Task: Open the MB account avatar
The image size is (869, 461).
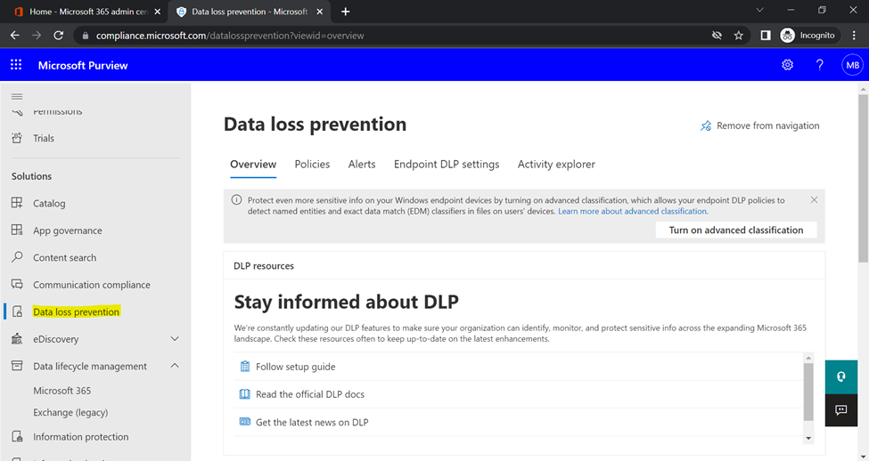Action: point(852,65)
